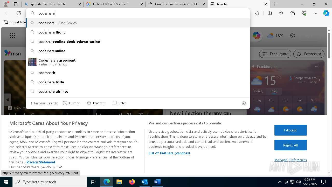The width and height of the screenshot is (332, 187).
Task: Open Word from the taskbar
Action: coord(157,182)
